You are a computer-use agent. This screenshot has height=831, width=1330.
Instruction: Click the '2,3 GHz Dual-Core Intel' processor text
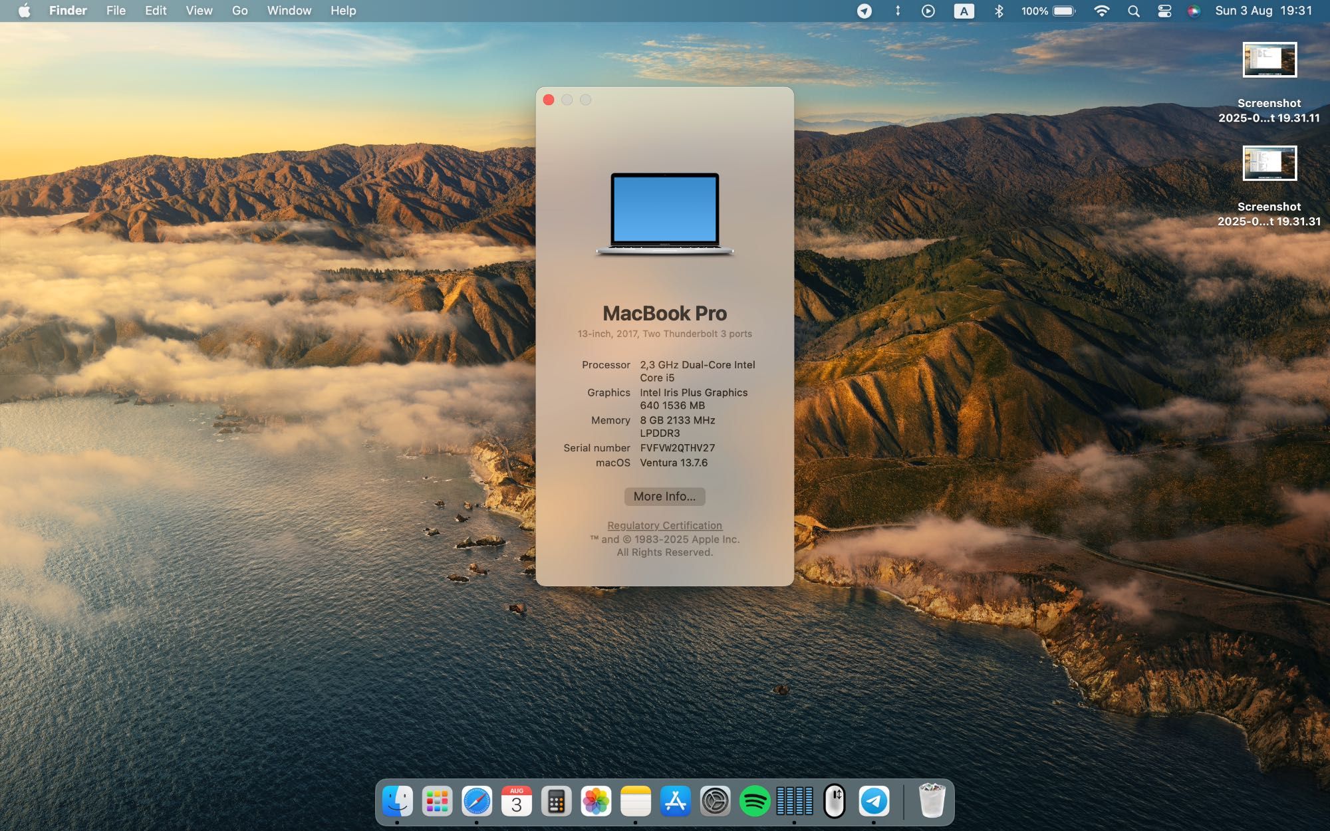[698, 365]
